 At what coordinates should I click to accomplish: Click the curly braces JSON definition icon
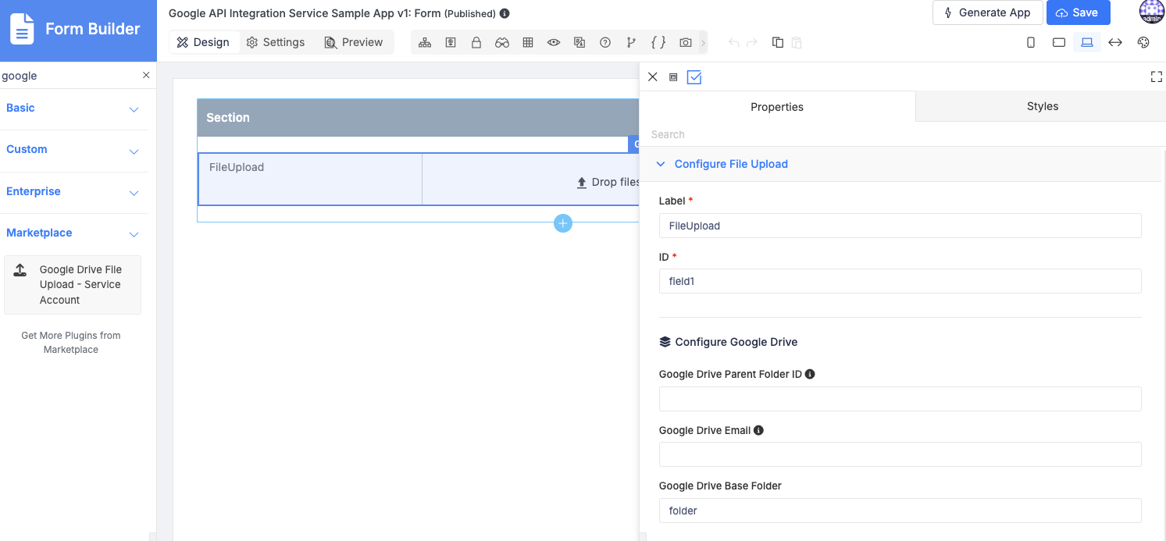pyautogui.click(x=658, y=43)
